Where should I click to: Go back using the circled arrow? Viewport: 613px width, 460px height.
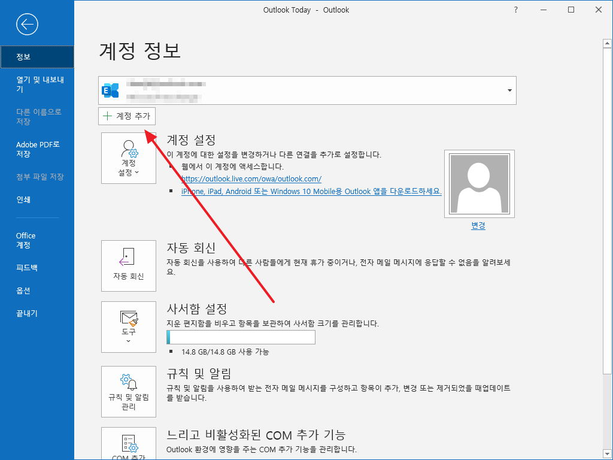[27, 25]
